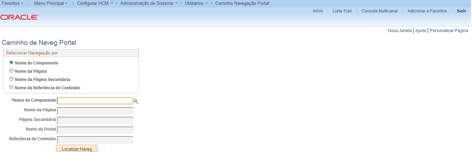The width and height of the screenshot is (472, 164).
Task: Click the Caminho de Naveg Portal heading
Action: pos(39,43)
